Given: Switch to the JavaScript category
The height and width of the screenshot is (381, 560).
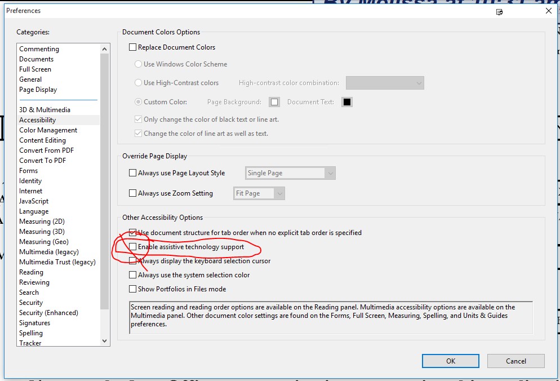Looking at the screenshot, I should [x=33, y=201].
